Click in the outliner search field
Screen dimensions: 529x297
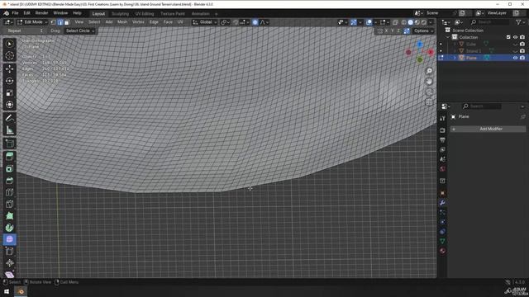pyautogui.click(x=489, y=22)
